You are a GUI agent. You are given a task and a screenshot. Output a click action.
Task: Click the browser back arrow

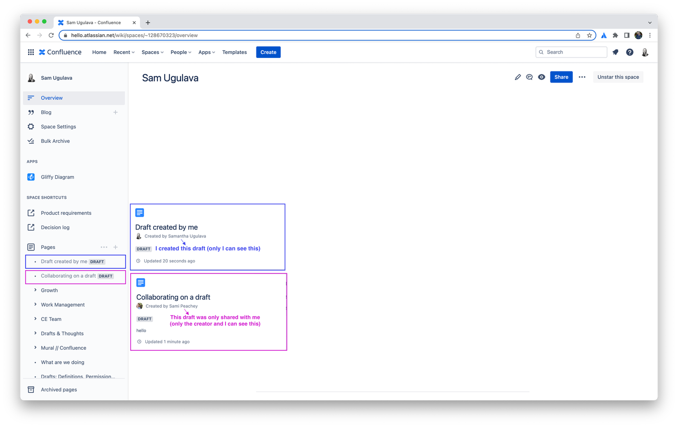[28, 35]
